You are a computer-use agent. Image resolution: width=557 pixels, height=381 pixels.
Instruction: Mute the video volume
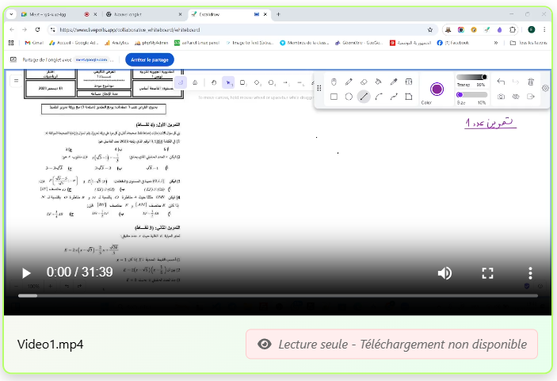click(444, 272)
